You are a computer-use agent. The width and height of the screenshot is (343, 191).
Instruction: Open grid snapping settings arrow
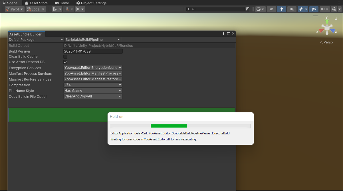(x=72, y=9)
